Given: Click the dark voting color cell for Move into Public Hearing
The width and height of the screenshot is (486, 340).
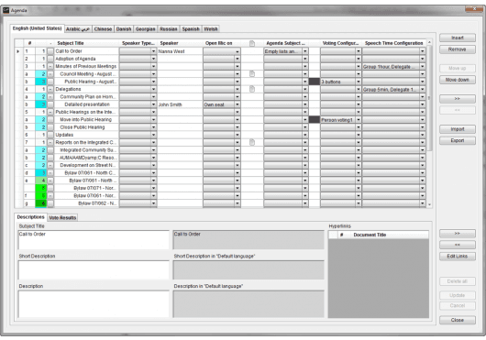Looking at the screenshot, I should point(315,120).
